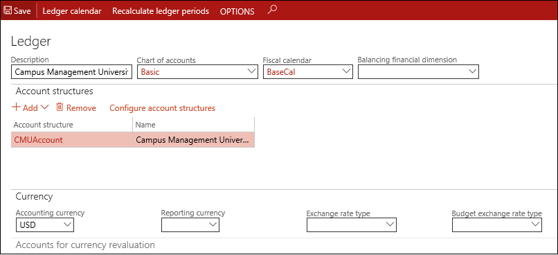
Task: Open the search magnifier icon
Action: [x=272, y=10]
